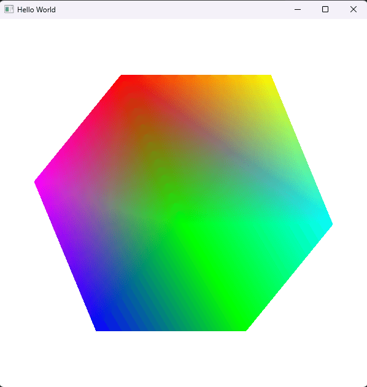Close the Hello World window
Image resolution: width=367 pixels, height=387 pixels.
click(x=353, y=9)
